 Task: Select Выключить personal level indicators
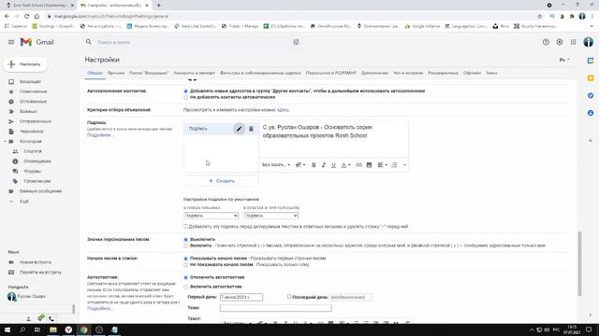[185, 239]
